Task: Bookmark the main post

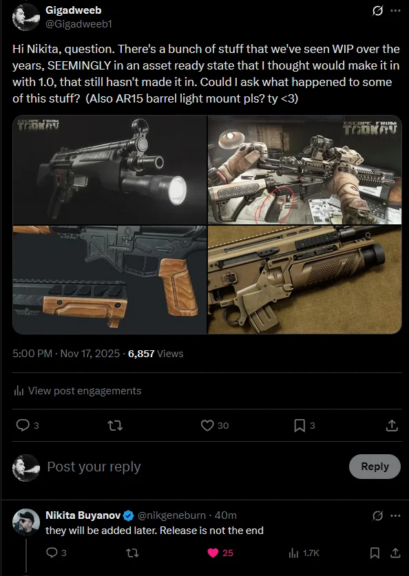Action: pos(300,425)
